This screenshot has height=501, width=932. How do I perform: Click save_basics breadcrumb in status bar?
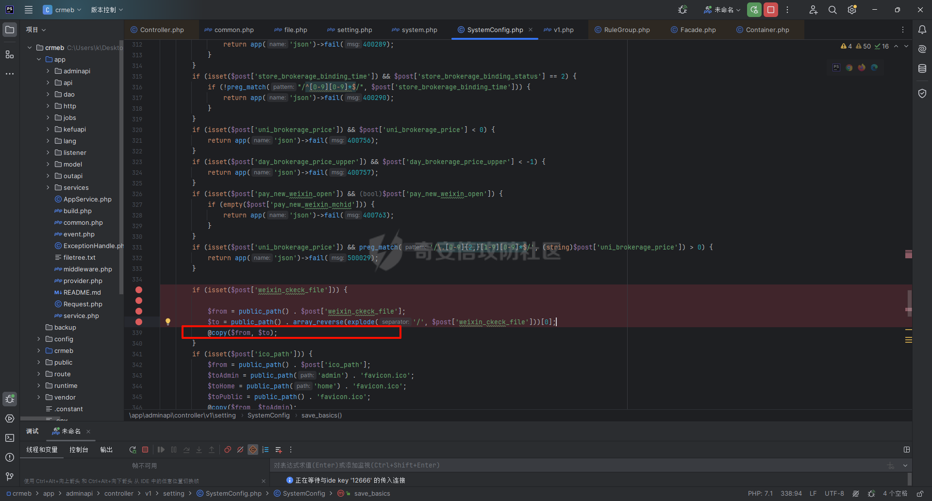(372, 493)
